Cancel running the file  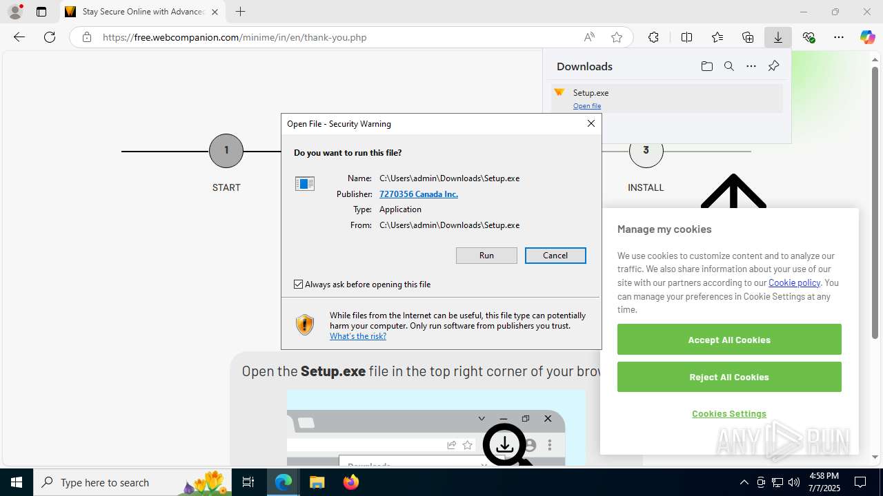(555, 256)
